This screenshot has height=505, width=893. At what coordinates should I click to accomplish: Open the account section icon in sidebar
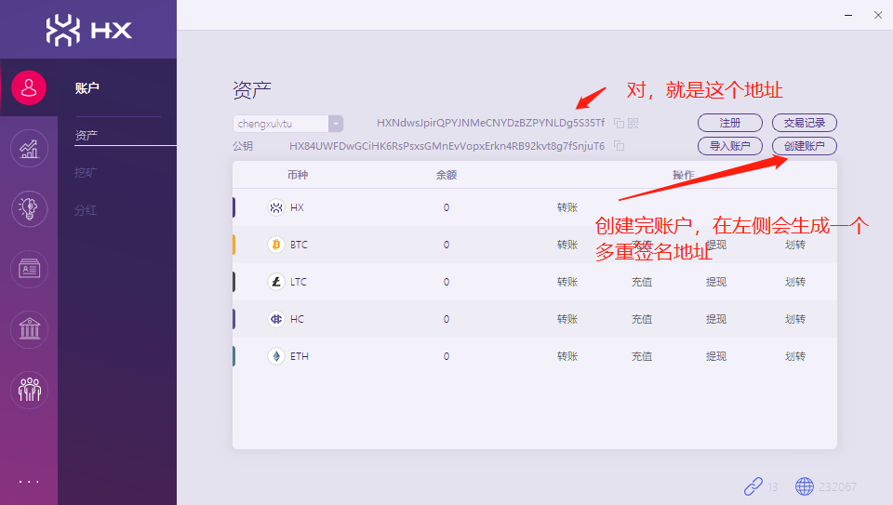coord(29,87)
